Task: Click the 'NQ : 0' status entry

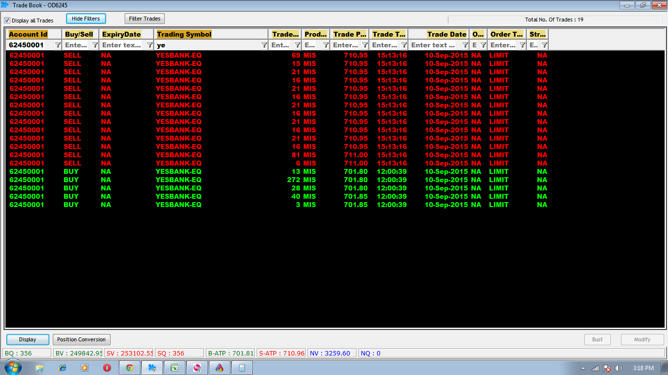Action: (511, 353)
